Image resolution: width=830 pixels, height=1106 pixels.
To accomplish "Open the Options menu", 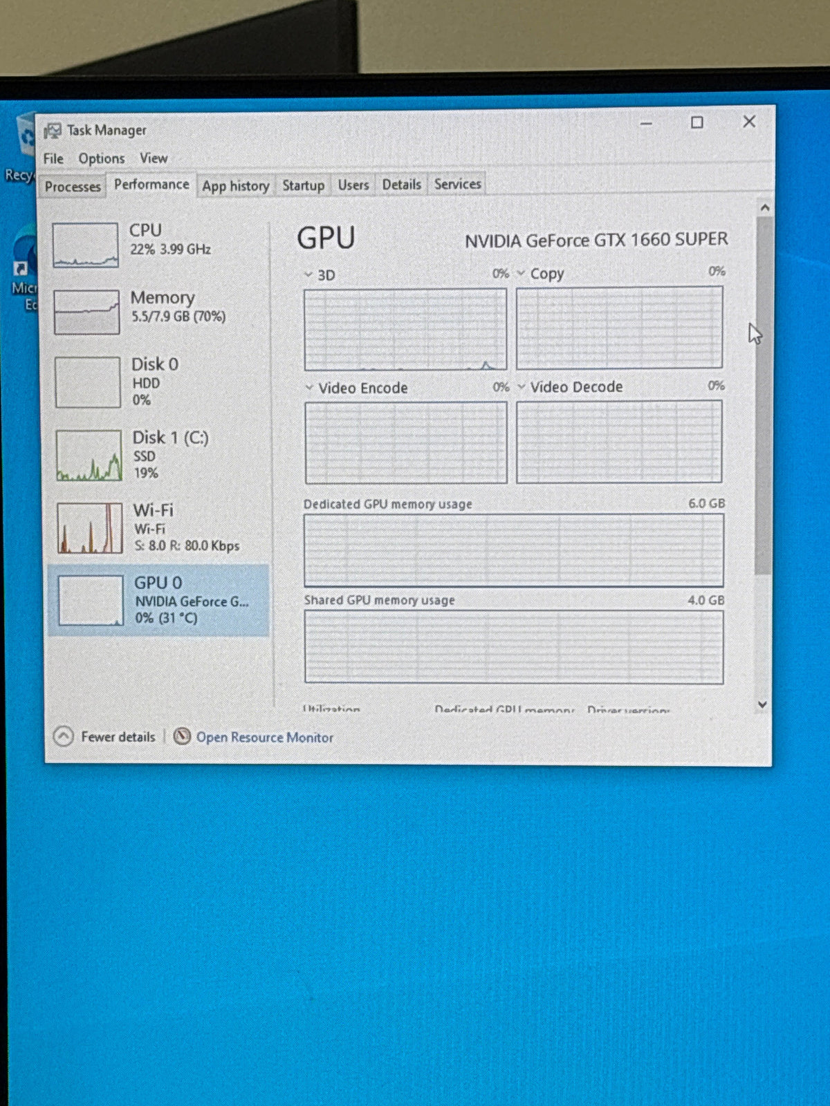I will click(102, 158).
